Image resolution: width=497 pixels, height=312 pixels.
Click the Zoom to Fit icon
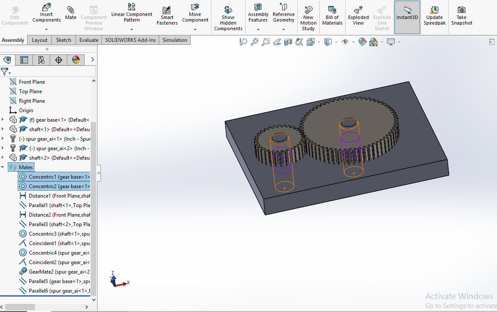point(243,42)
